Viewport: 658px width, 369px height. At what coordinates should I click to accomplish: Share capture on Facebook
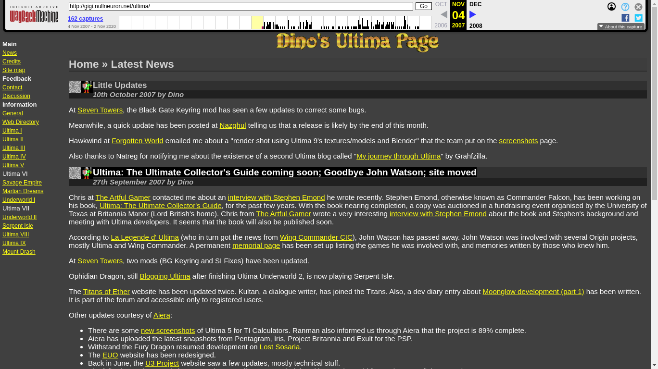pyautogui.click(x=625, y=18)
